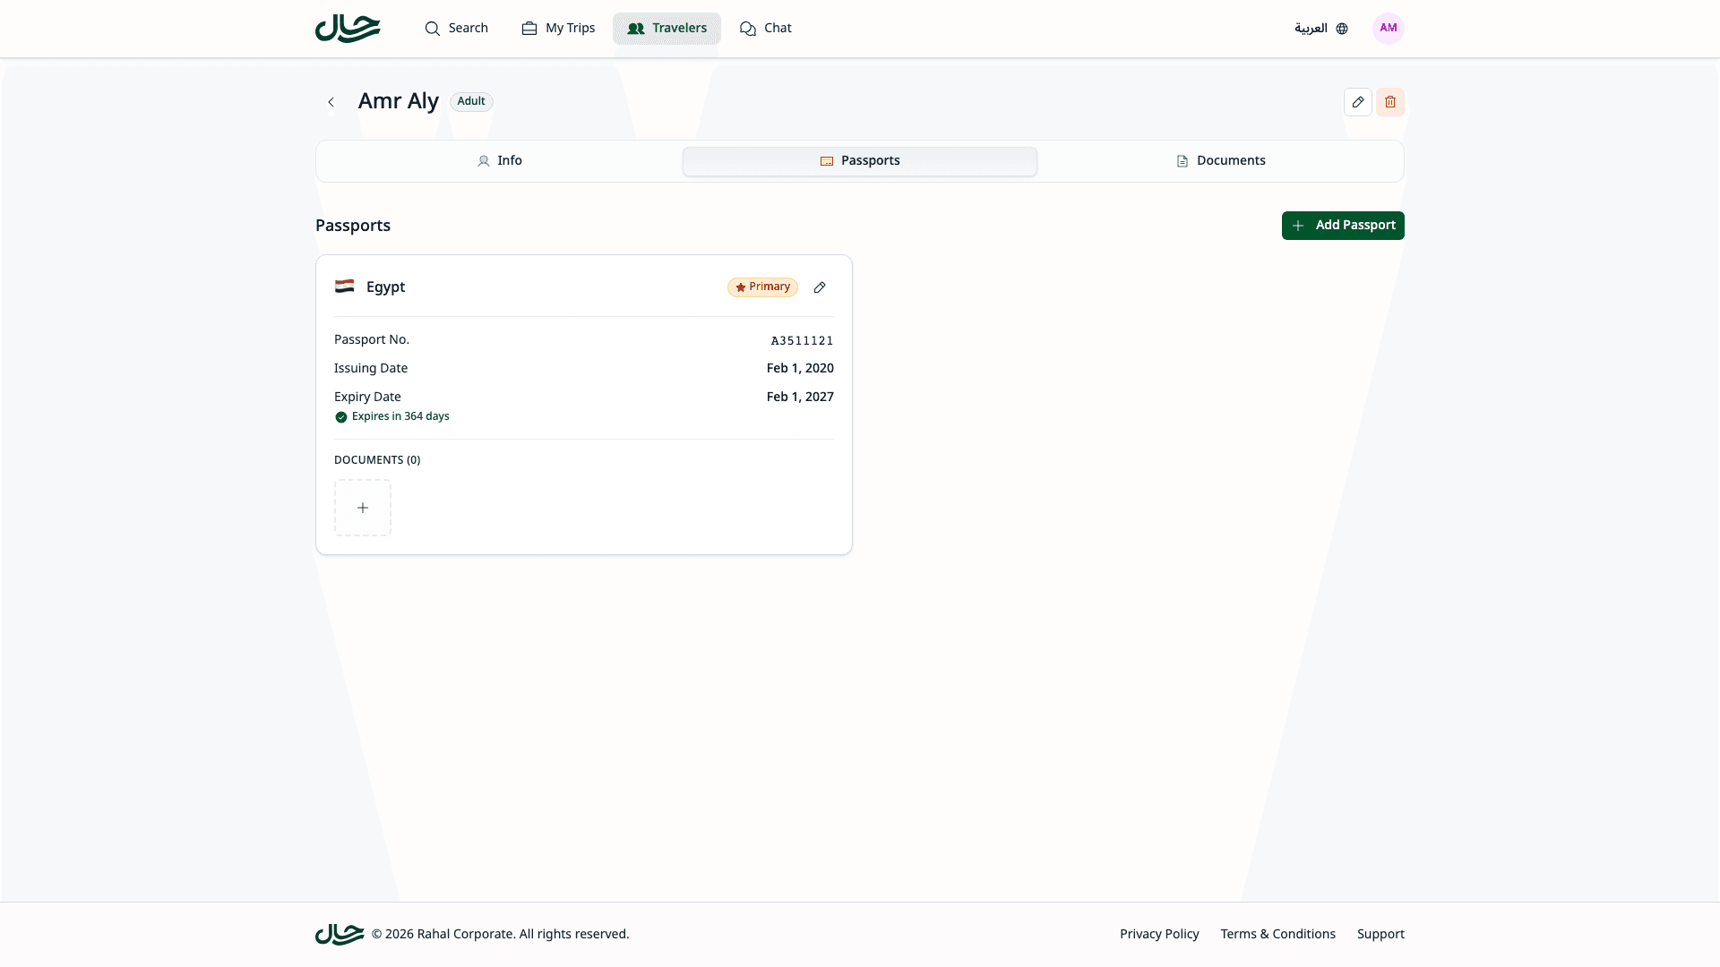Switch language to العربية
Image resolution: width=1720 pixels, height=967 pixels.
[1320, 29]
